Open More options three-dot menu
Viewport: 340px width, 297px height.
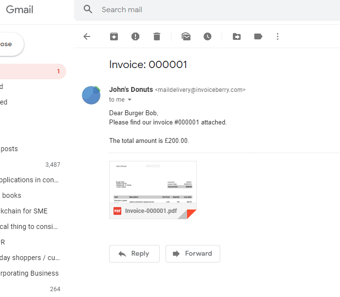(278, 36)
